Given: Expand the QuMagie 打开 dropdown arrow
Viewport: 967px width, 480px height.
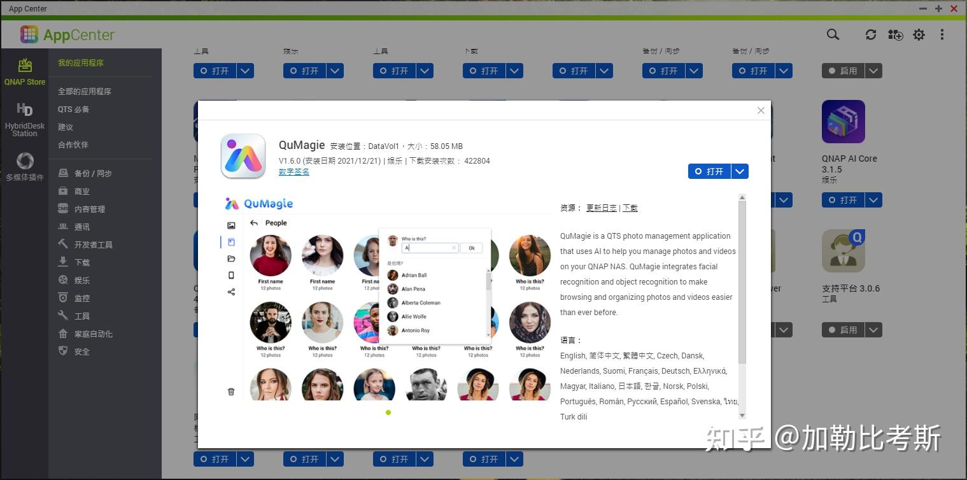Looking at the screenshot, I should tap(740, 171).
